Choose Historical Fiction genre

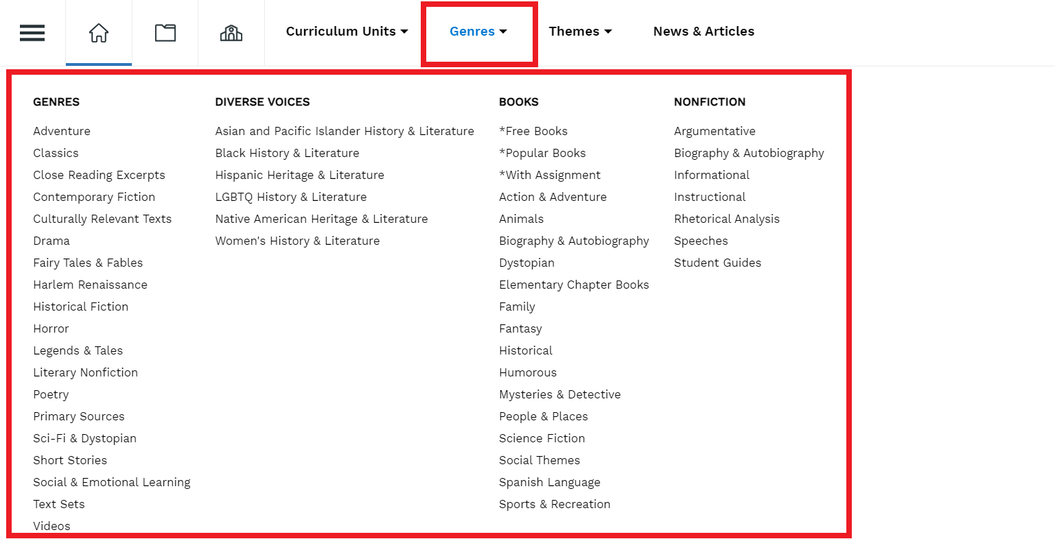click(x=81, y=307)
